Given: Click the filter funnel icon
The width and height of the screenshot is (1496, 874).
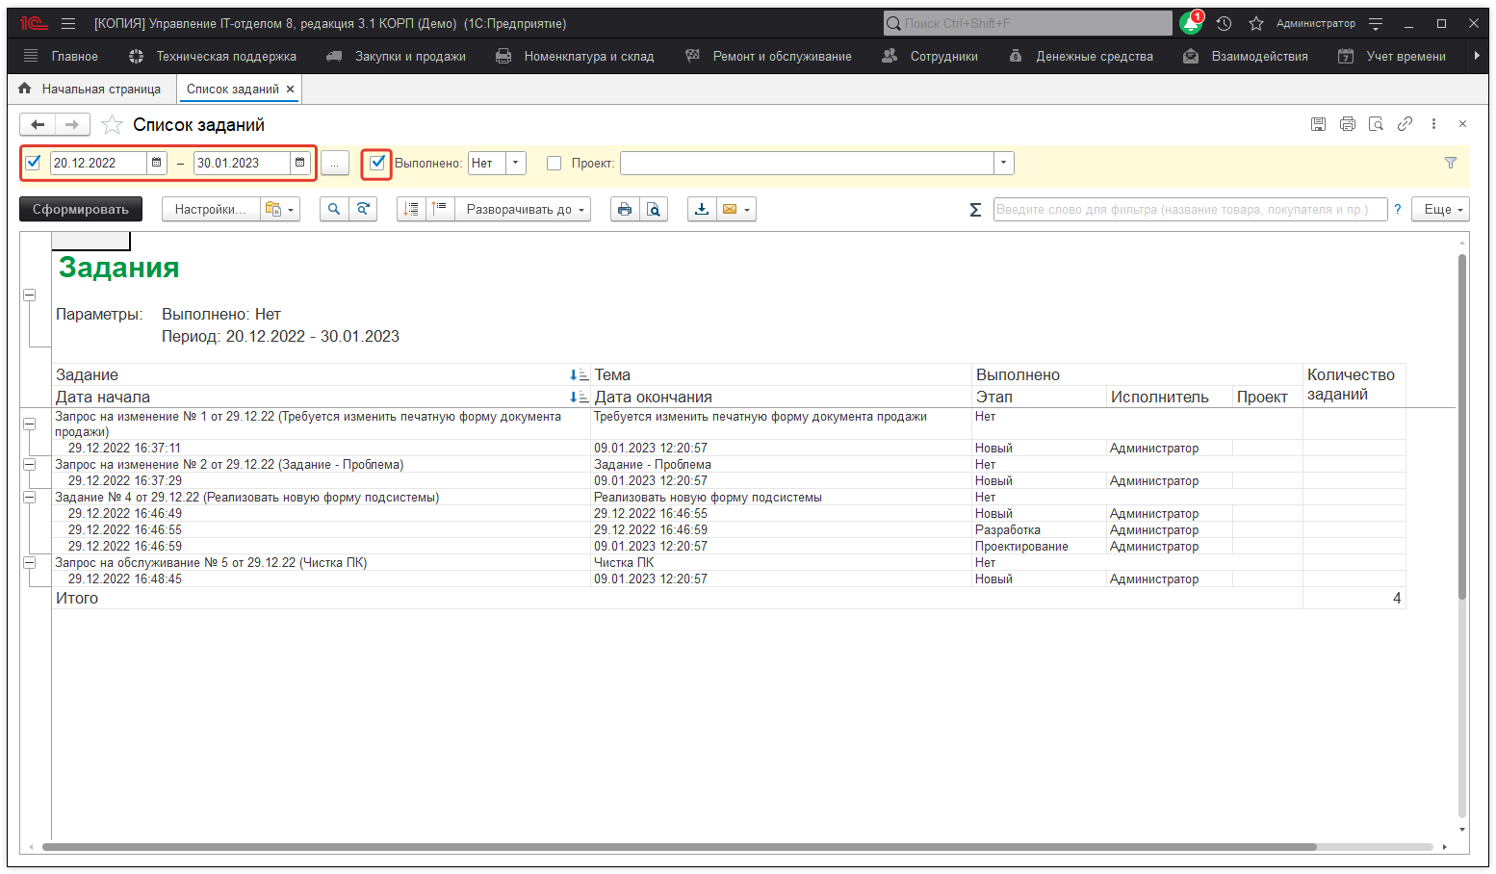Looking at the screenshot, I should 1451,163.
